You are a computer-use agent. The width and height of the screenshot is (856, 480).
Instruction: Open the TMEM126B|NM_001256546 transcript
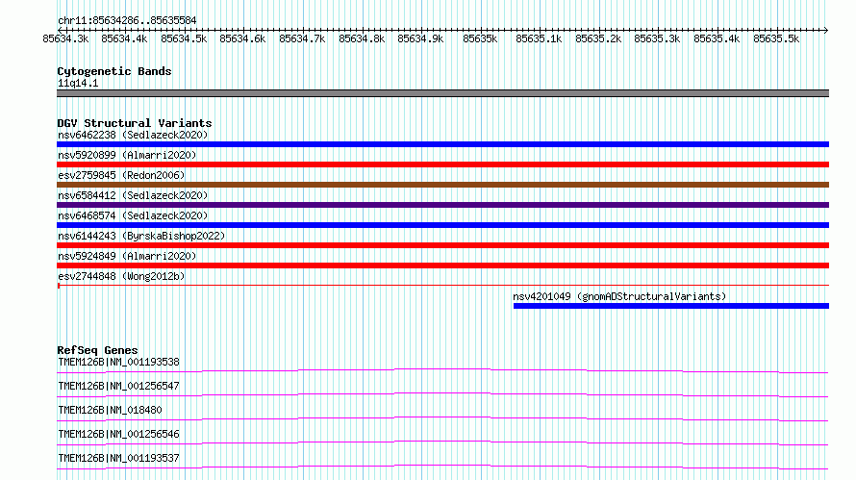point(118,434)
